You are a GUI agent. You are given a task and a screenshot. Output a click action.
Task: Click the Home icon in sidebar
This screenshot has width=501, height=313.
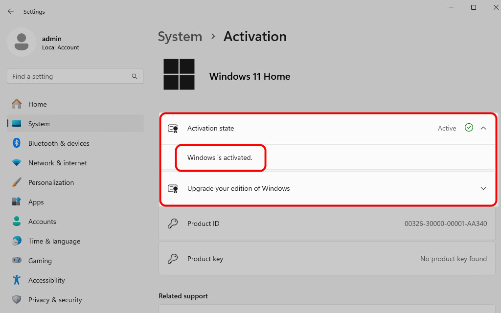click(17, 104)
